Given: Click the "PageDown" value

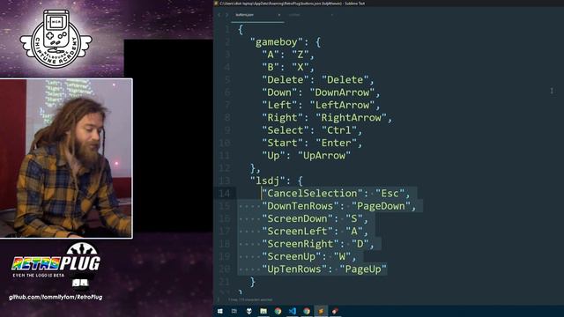Looking at the screenshot, I should [381, 206].
